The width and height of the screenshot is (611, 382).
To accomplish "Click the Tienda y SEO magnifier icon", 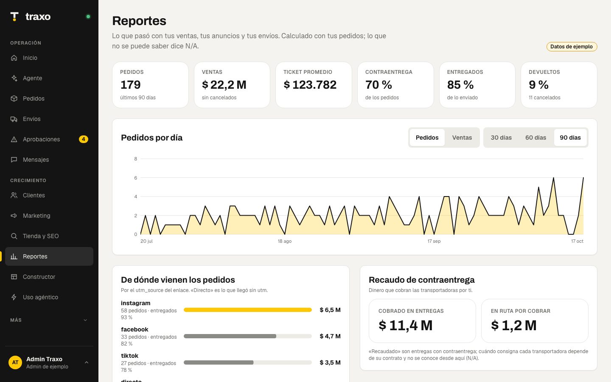I will click(x=14, y=236).
